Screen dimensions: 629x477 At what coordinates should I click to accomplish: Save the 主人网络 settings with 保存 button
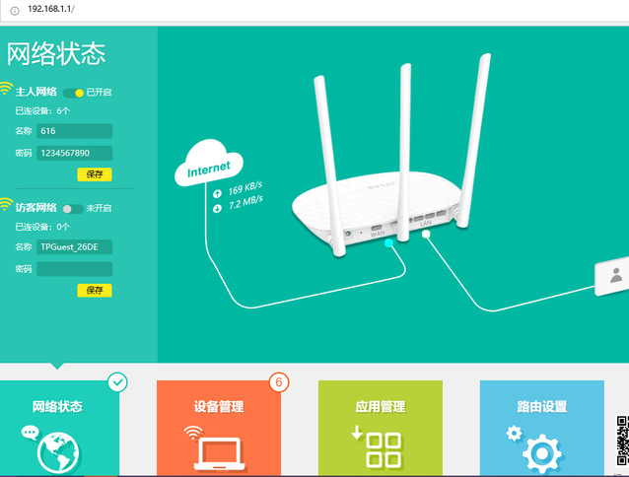coord(95,174)
